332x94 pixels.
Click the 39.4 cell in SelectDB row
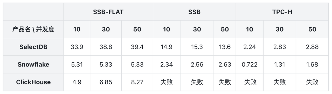pyautogui.click(x=137, y=47)
